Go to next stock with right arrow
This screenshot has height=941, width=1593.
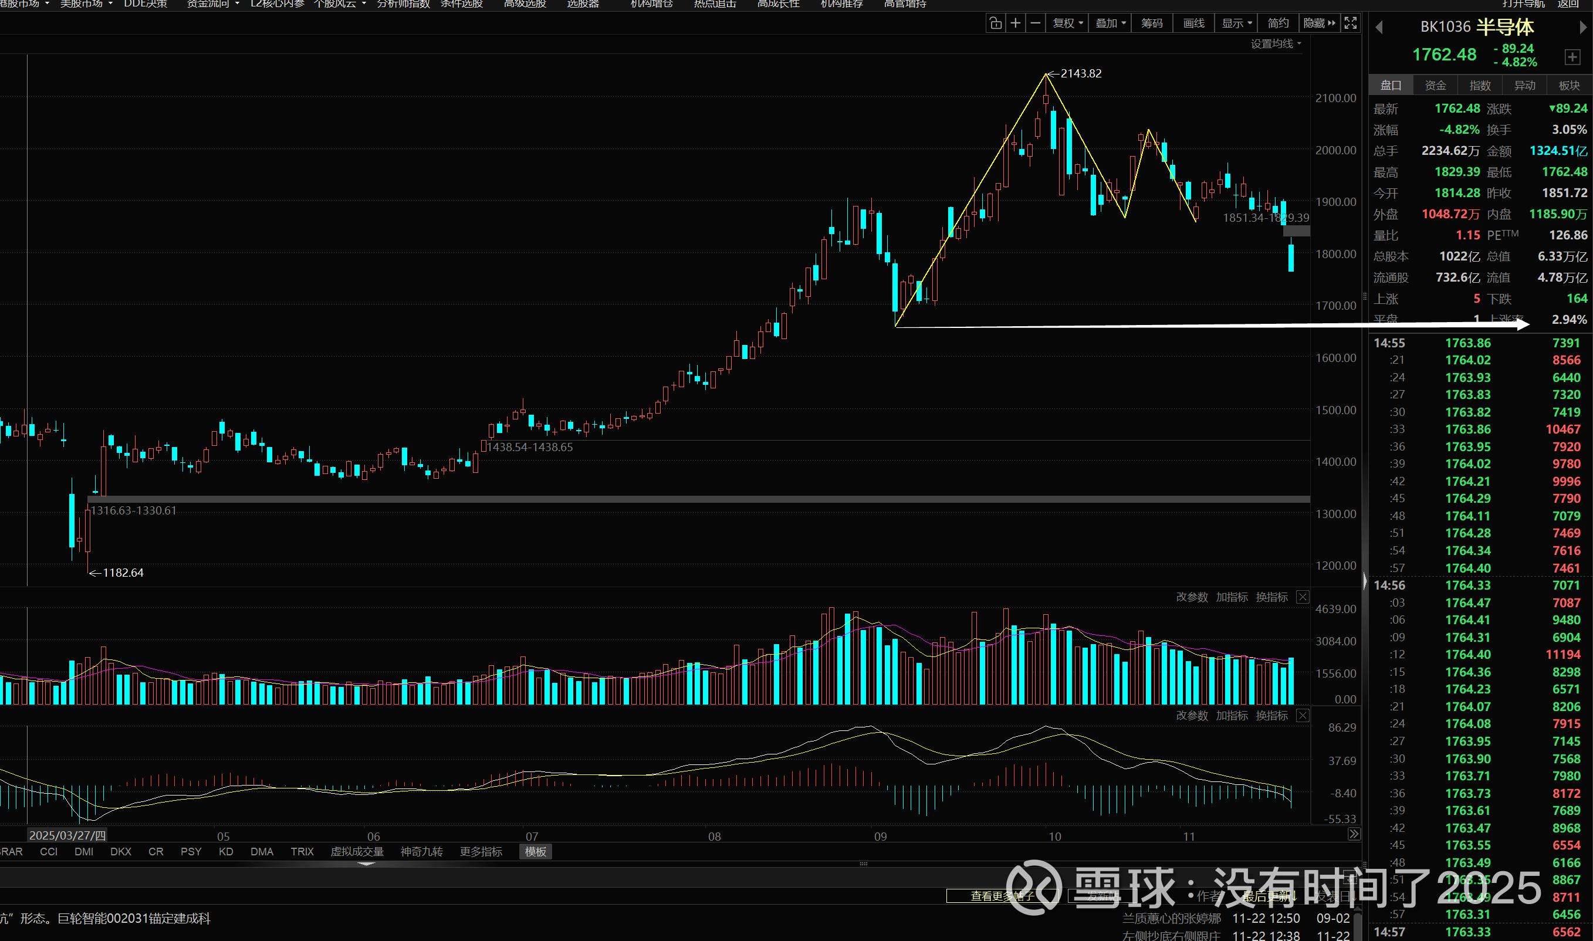[1582, 27]
